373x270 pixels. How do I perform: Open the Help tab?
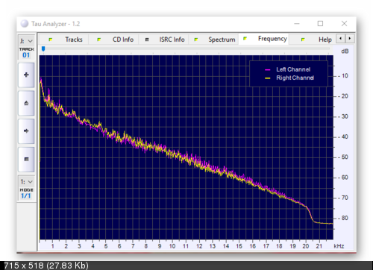(x=325, y=40)
